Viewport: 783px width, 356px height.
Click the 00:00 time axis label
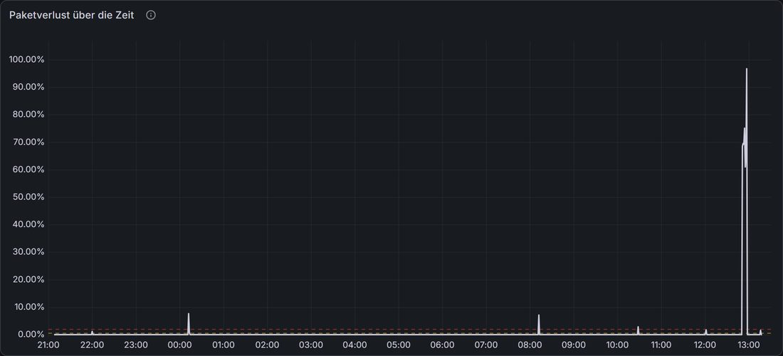pyautogui.click(x=180, y=345)
